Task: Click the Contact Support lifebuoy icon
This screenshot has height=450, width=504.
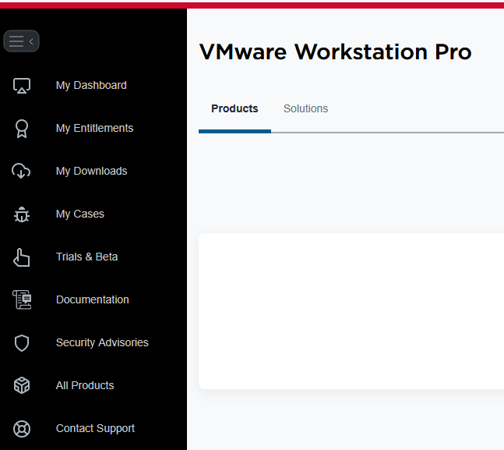Action: (22, 429)
